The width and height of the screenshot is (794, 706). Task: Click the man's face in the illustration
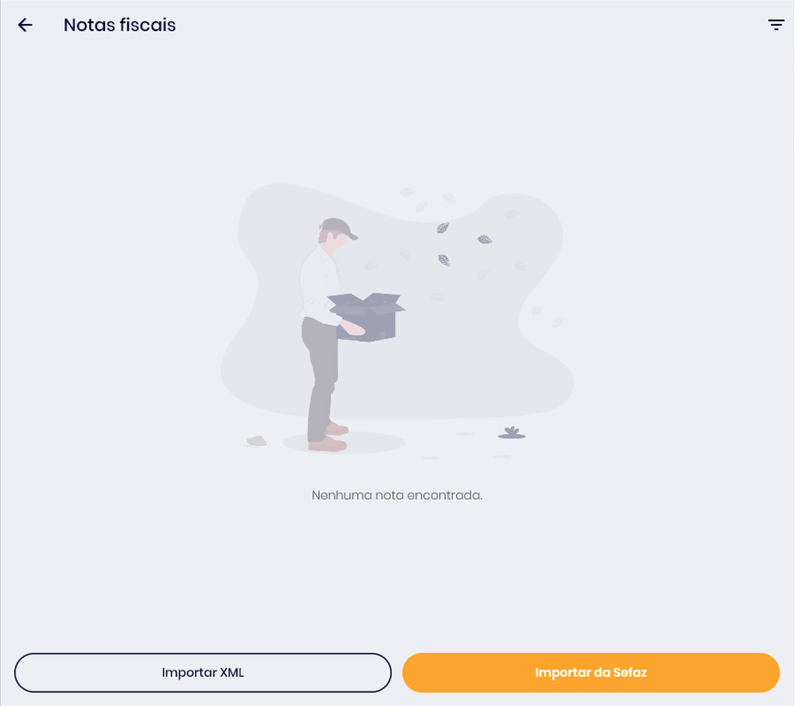pyautogui.click(x=334, y=242)
